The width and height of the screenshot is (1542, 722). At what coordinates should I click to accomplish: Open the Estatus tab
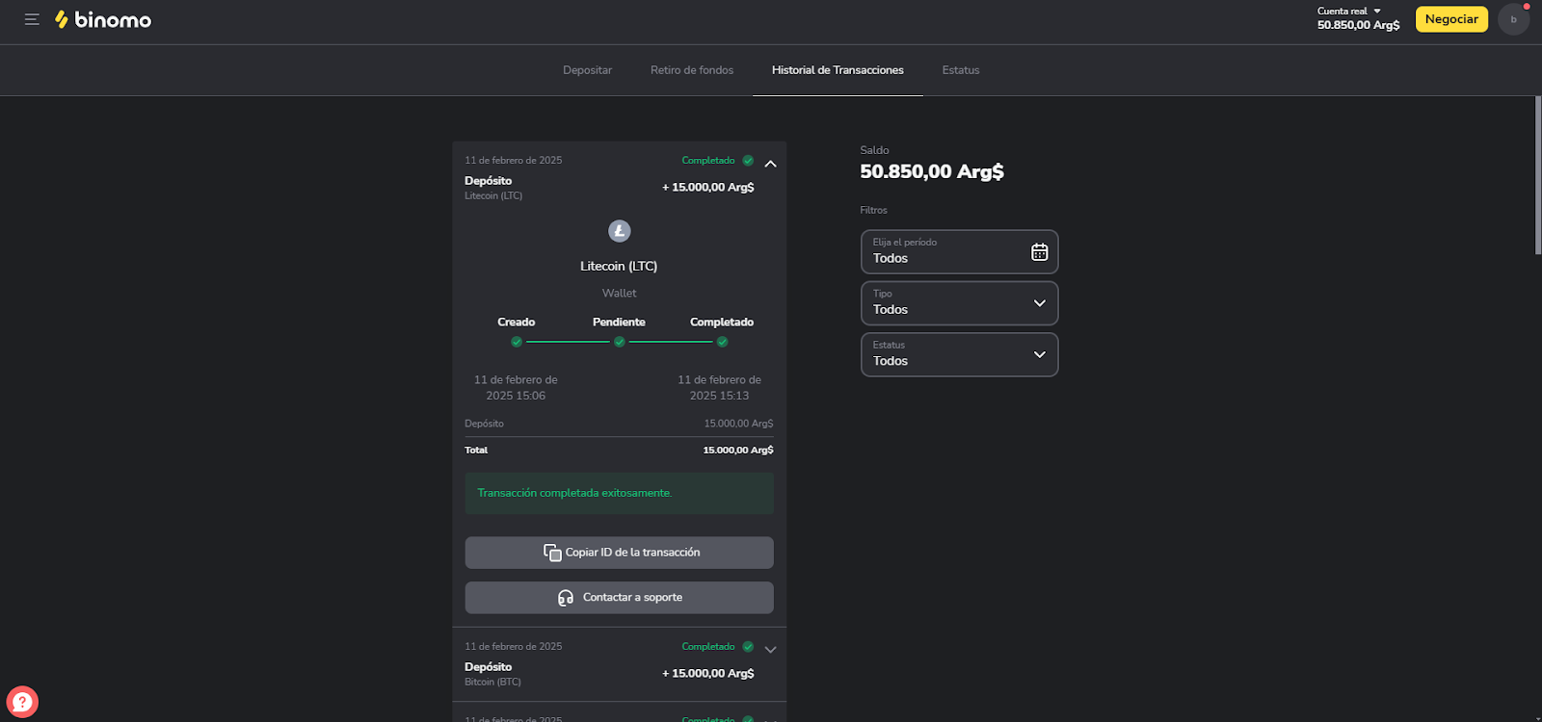(960, 70)
